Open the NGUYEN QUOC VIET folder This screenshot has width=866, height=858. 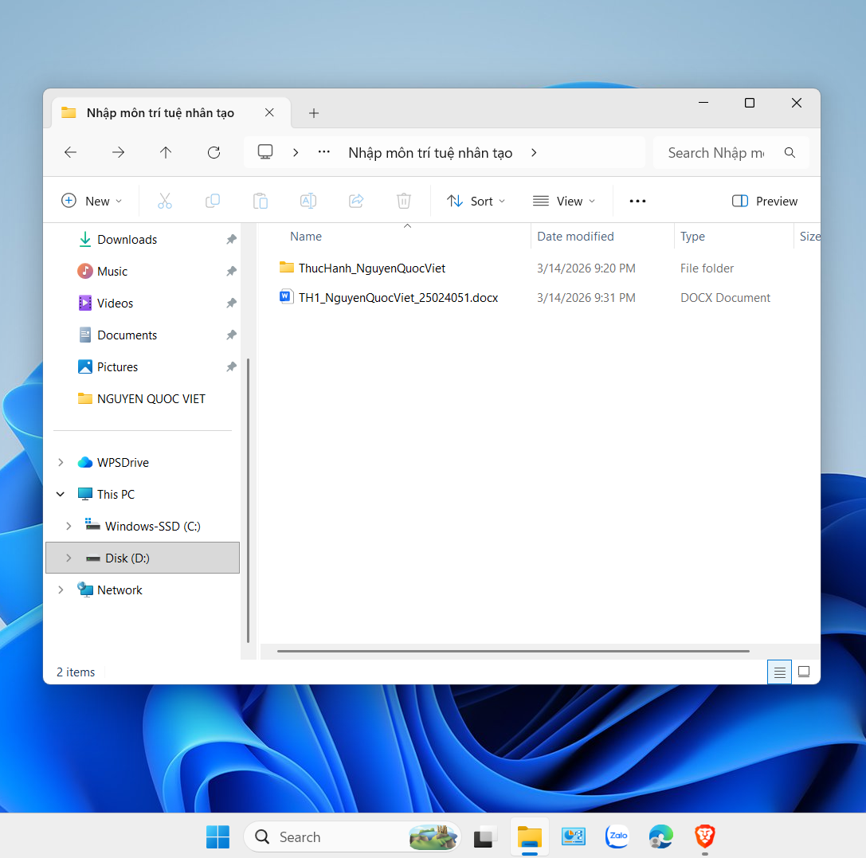151,398
